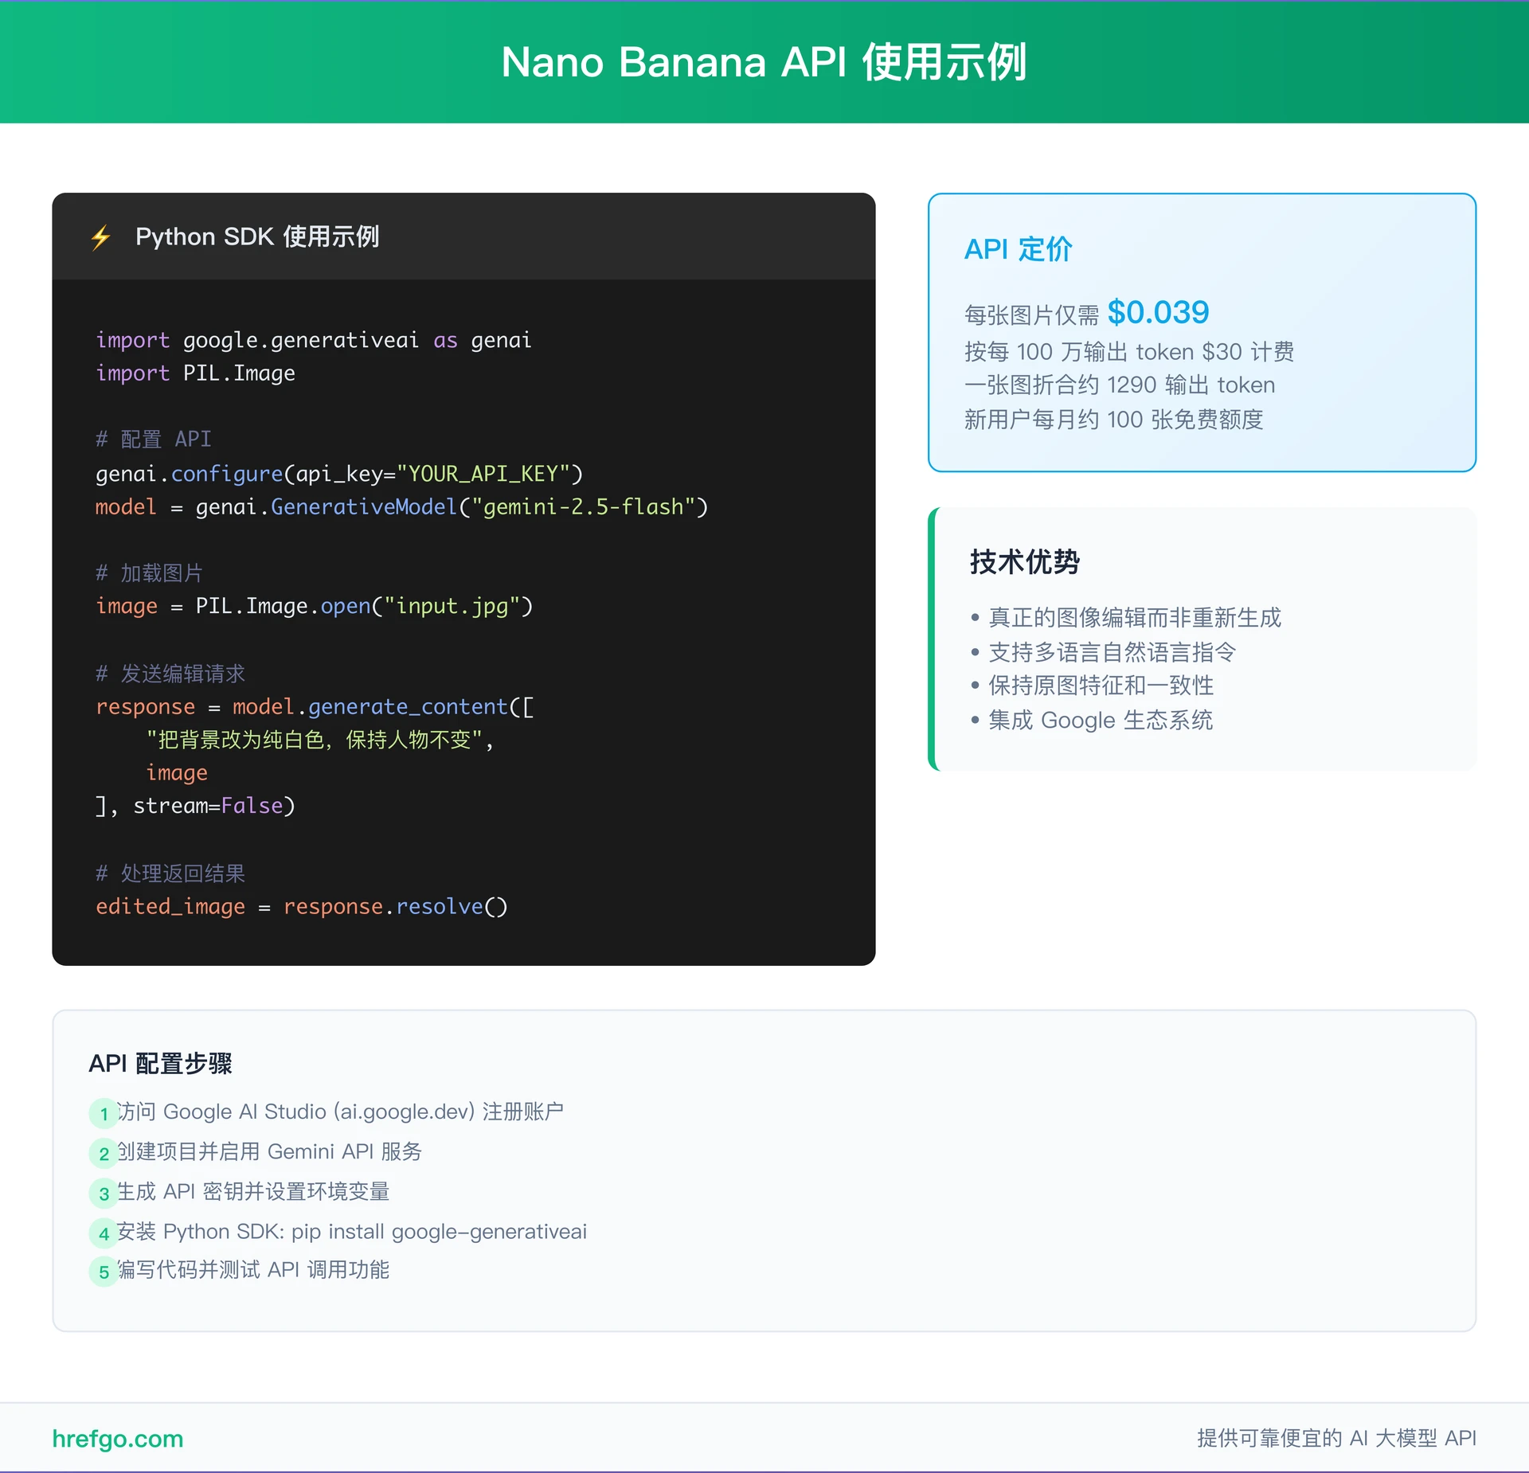The height and width of the screenshot is (1473, 1529).
Task: Click step number 3 badge
Action: 104,1193
